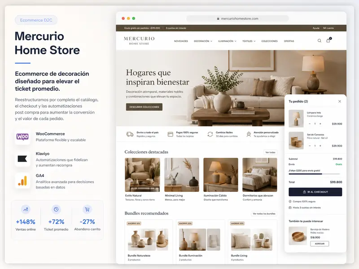Click the Descubrir Colecciones button
Screen dimensions: 359x269
point(144,107)
